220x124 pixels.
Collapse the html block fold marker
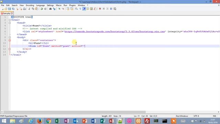(10, 20)
